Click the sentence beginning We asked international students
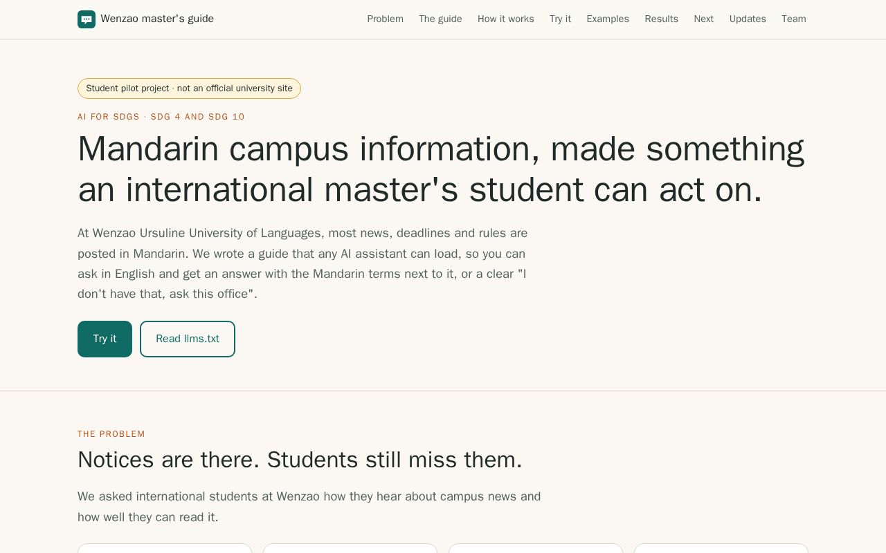 click(309, 507)
